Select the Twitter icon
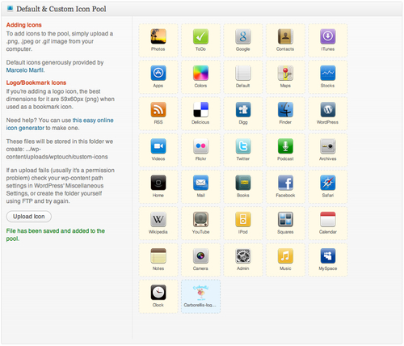Image resolution: width=404 pixels, height=346 pixels. [x=243, y=146]
